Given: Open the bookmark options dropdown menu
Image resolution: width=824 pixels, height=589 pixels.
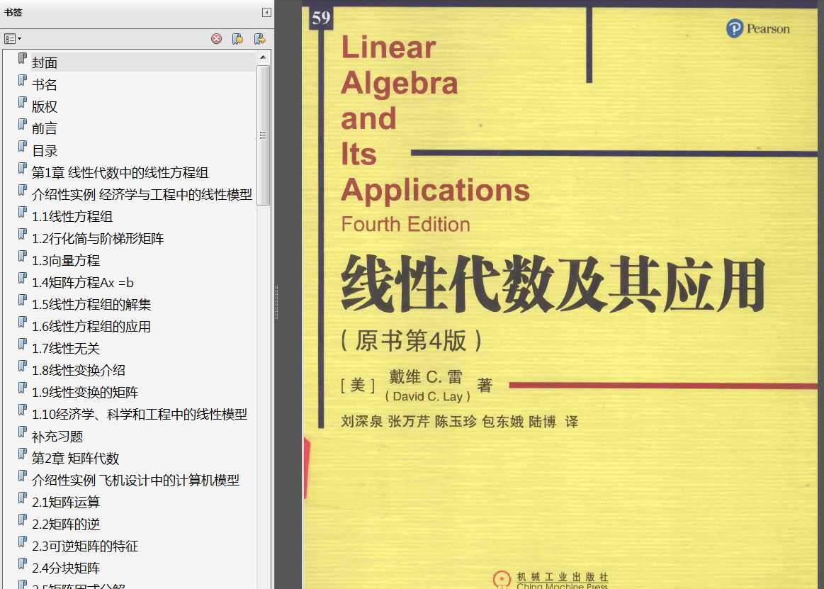Looking at the screenshot, I should [13, 39].
